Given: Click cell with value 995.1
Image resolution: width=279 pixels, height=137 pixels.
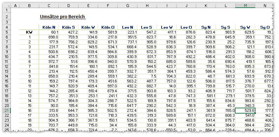Looking at the screenshot, I should pos(186,86).
